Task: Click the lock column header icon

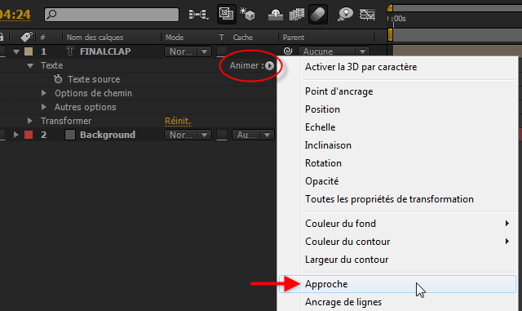Action: pos(2,37)
